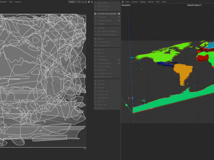The height and width of the screenshot is (160, 214).
Task: Open settings gear next to UV Straighten
Action: click(119, 60)
